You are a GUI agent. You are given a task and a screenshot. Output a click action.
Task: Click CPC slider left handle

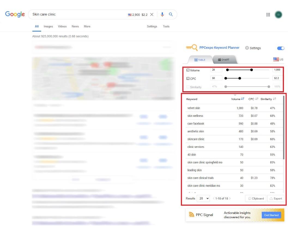226,78
